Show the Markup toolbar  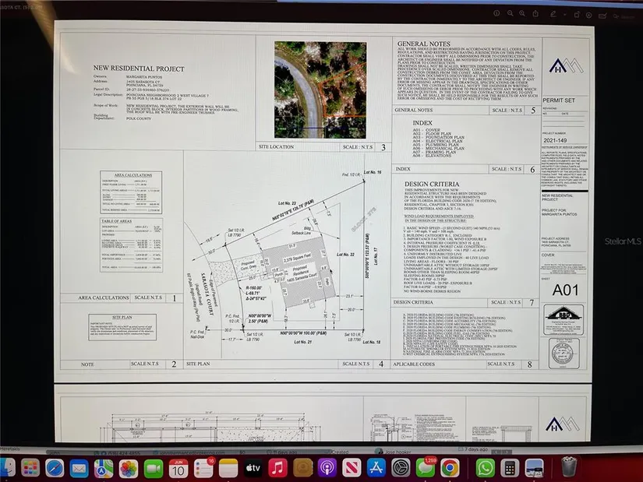coord(589,15)
